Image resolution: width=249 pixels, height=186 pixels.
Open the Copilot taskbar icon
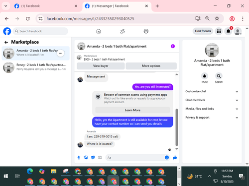(42, 172)
